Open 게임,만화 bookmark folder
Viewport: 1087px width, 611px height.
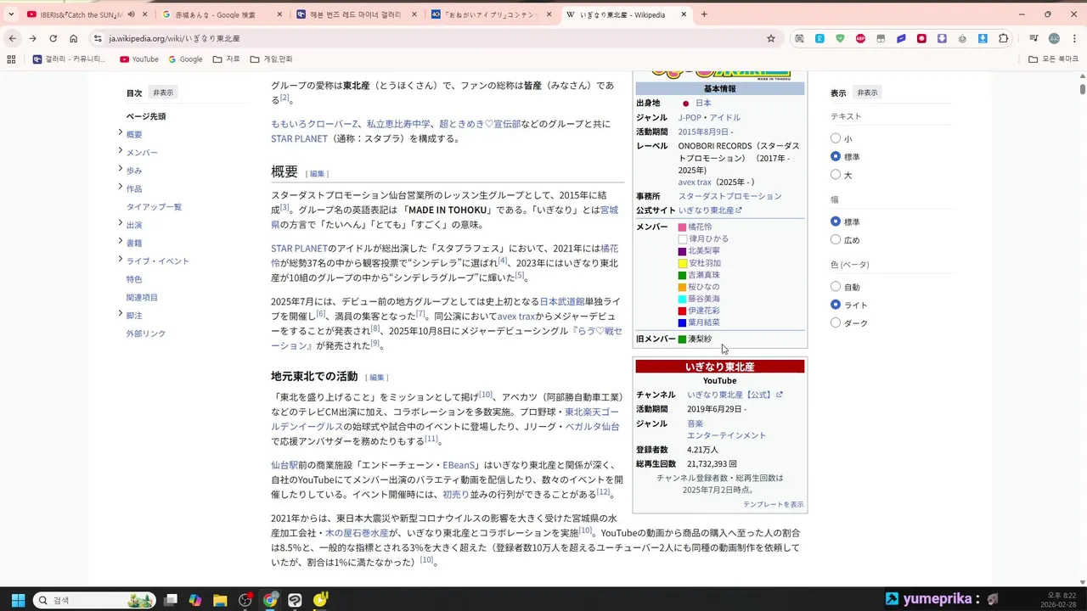271,59
